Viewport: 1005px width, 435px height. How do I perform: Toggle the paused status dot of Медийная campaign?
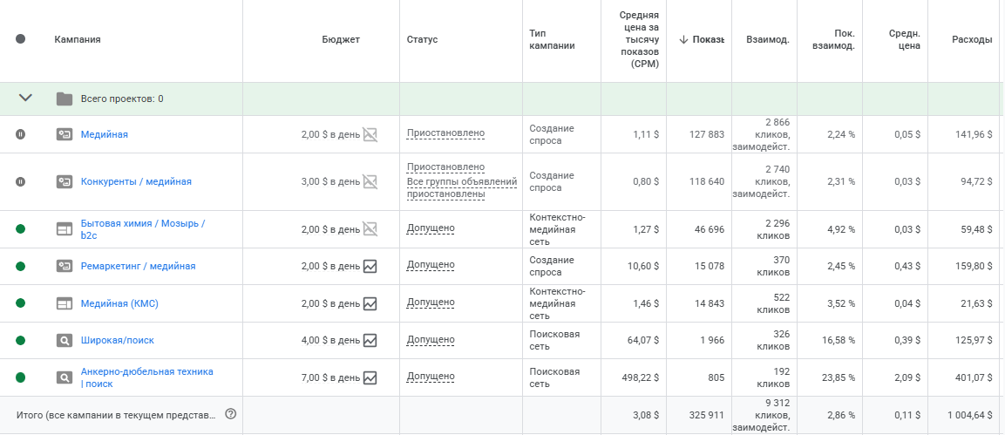tap(21, 134)
